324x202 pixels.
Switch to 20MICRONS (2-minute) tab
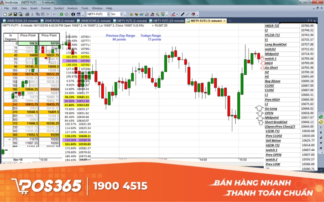58,21
